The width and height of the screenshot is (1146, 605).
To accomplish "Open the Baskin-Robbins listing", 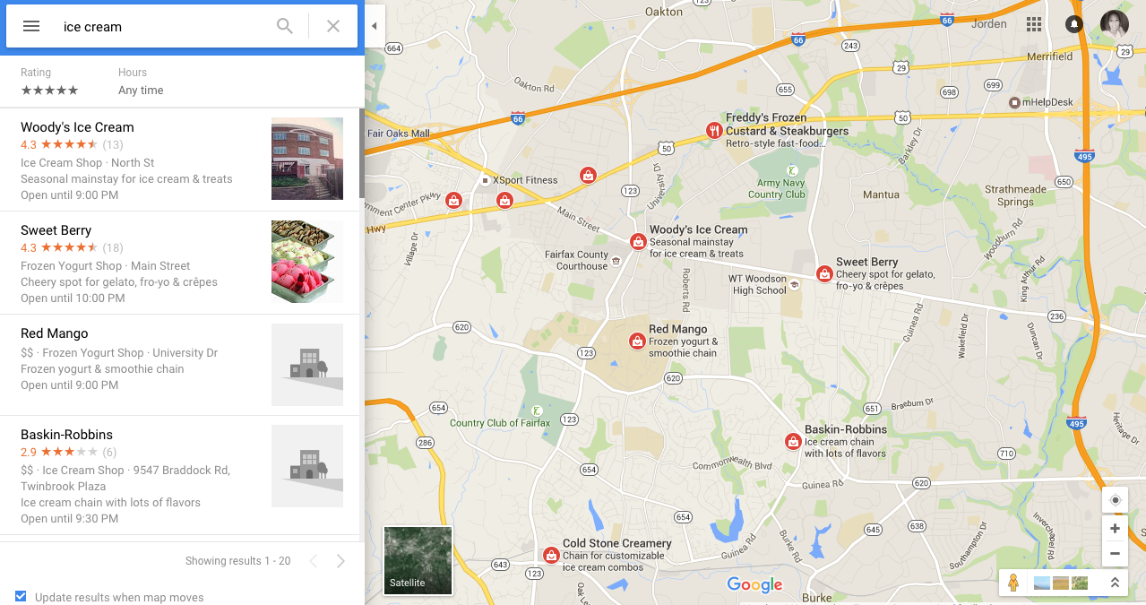I will tap(180, 476).
